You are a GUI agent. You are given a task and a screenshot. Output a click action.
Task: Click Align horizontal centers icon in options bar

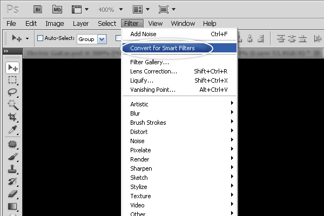click(x=250, y=38)
